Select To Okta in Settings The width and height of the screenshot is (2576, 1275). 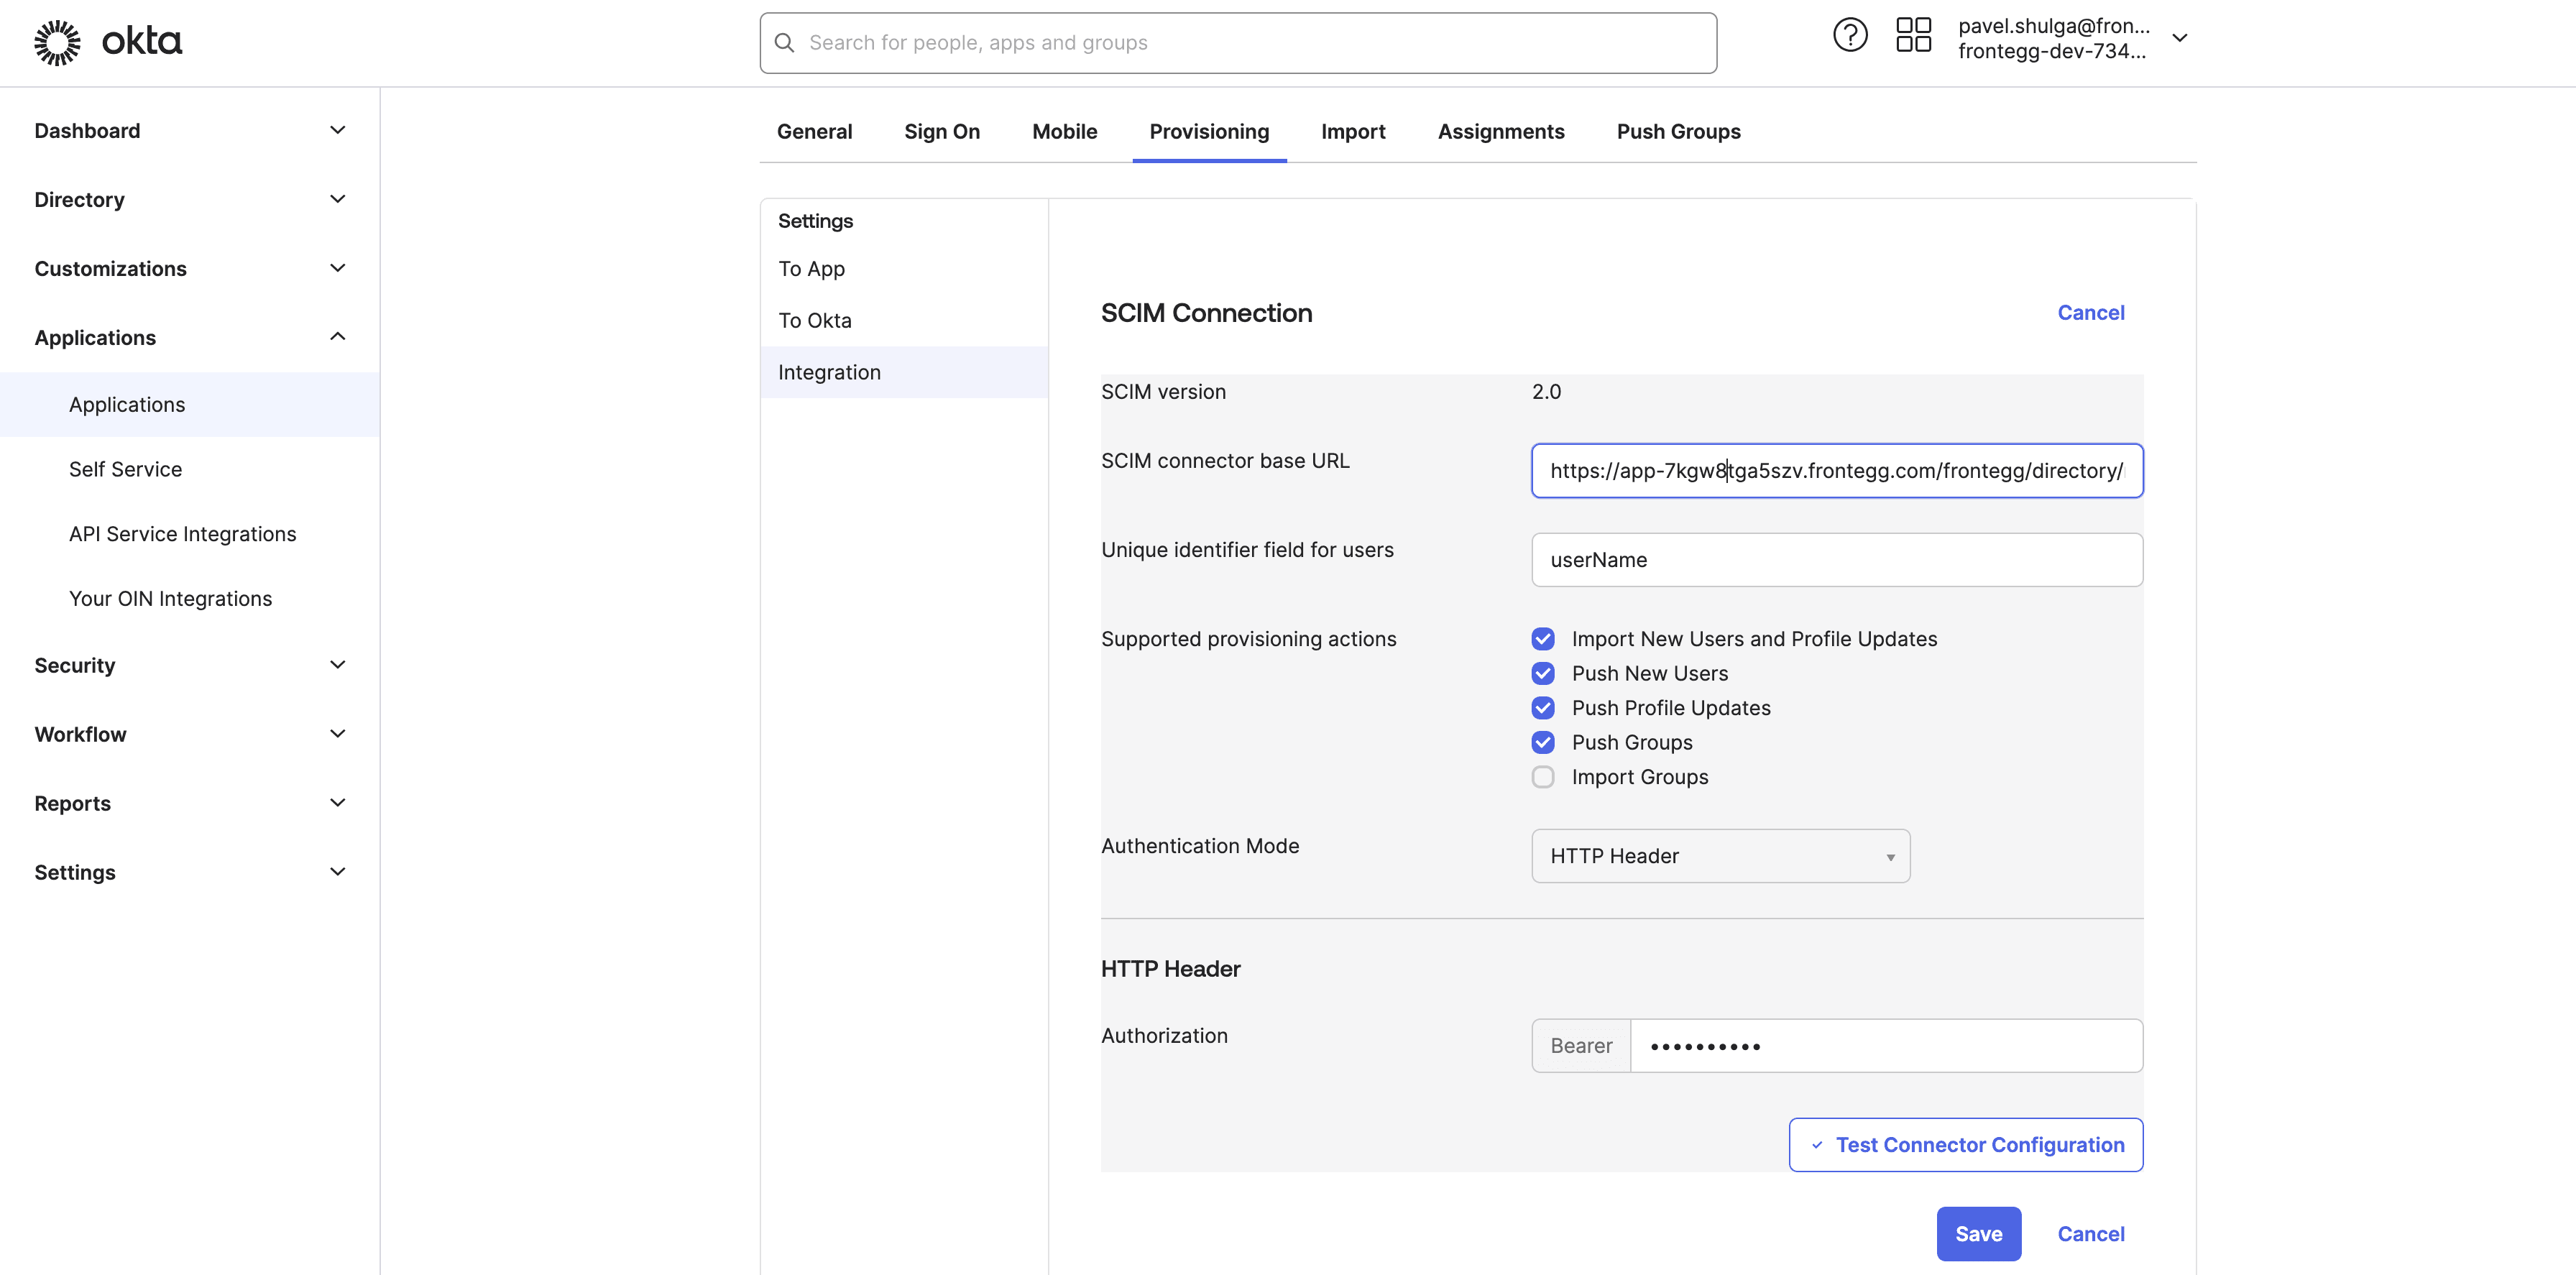click(x=904, y=321)
